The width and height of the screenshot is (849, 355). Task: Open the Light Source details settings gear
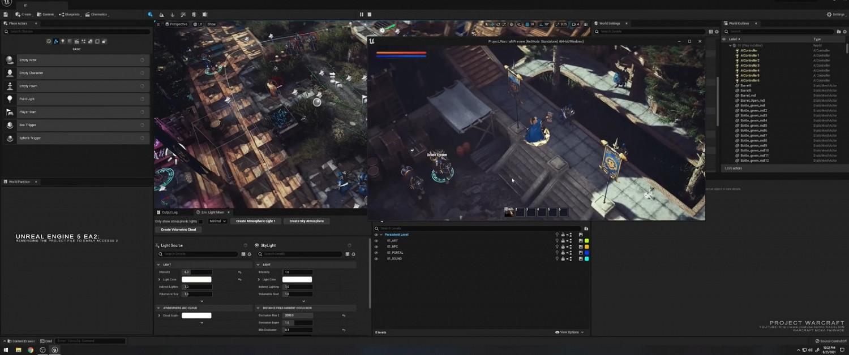250,254
